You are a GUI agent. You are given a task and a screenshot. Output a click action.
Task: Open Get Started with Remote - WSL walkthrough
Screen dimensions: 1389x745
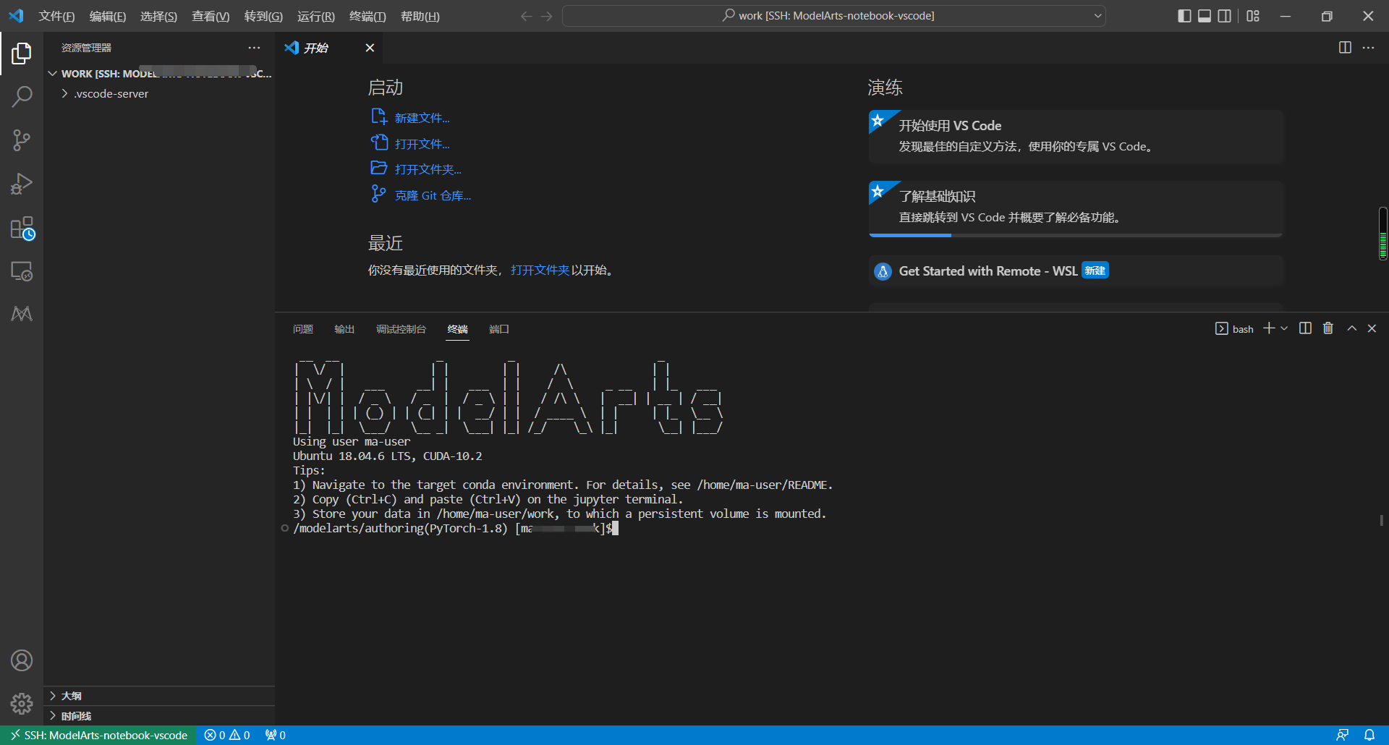tap(1076, 271)
